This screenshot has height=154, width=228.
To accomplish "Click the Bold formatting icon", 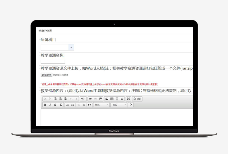I will (x=45, y=105).
